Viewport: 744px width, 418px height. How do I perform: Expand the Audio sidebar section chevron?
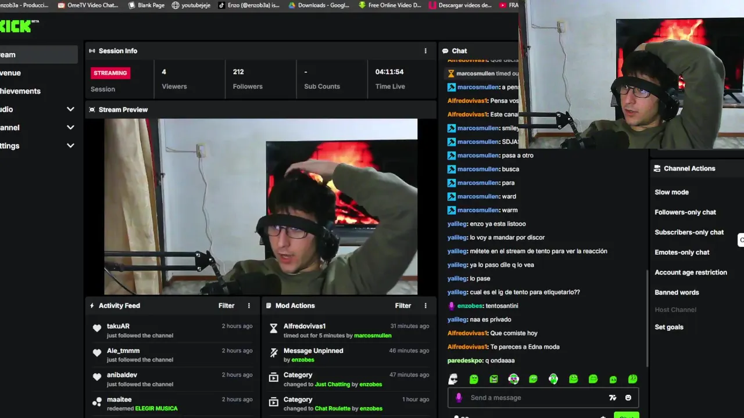click(70, 109)
